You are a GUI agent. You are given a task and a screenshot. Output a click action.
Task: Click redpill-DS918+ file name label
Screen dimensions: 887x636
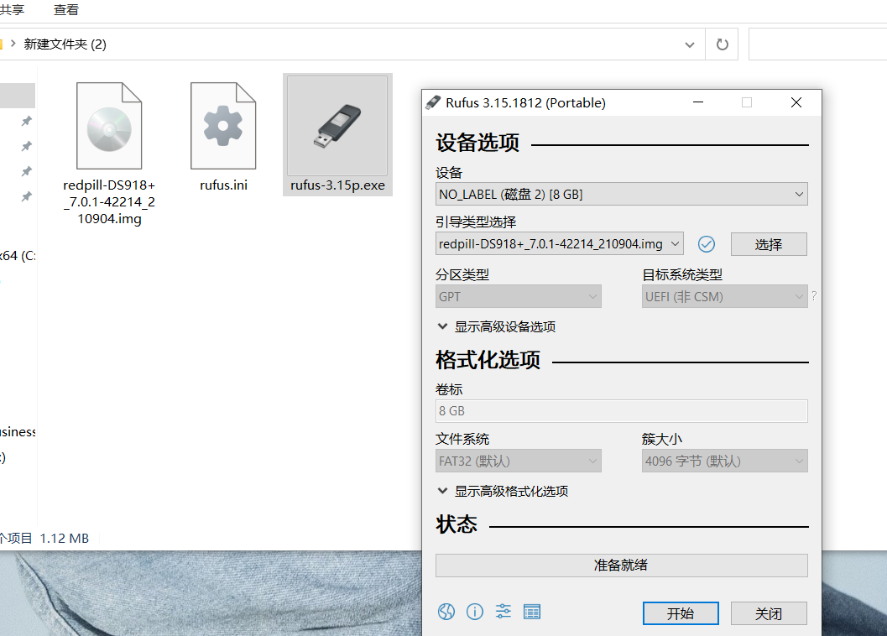point(109,201)
